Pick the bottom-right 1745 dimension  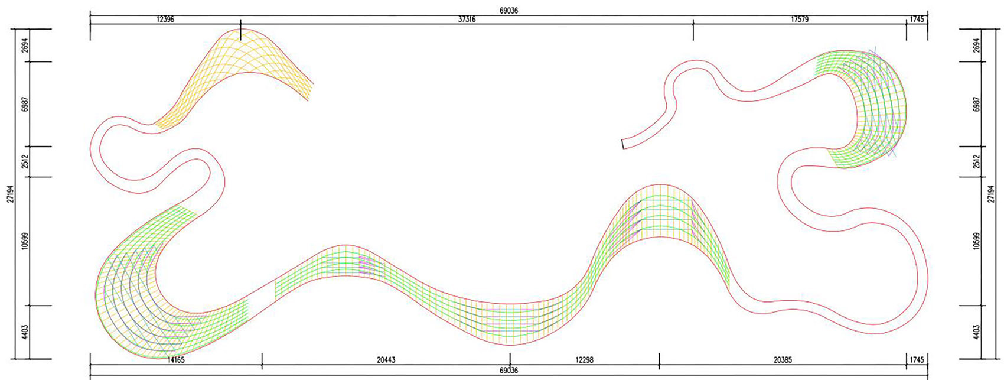coord(917,359)
